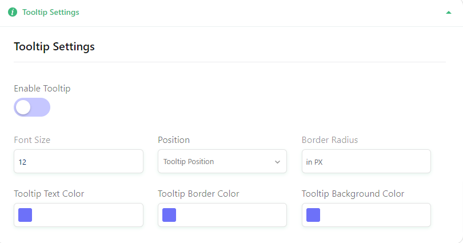Click inside the Tooltip Border Color field

tap(222, 215)
